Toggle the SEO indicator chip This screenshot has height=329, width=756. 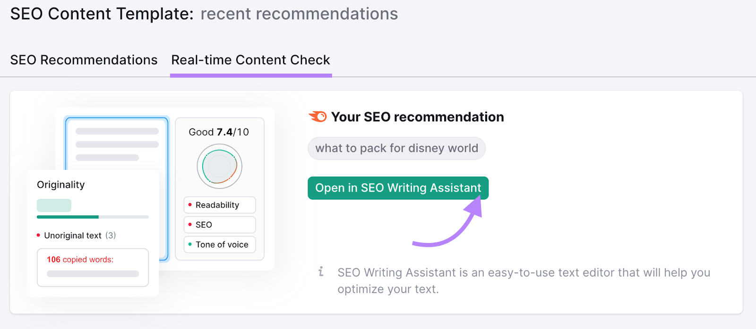click(219, 225)
